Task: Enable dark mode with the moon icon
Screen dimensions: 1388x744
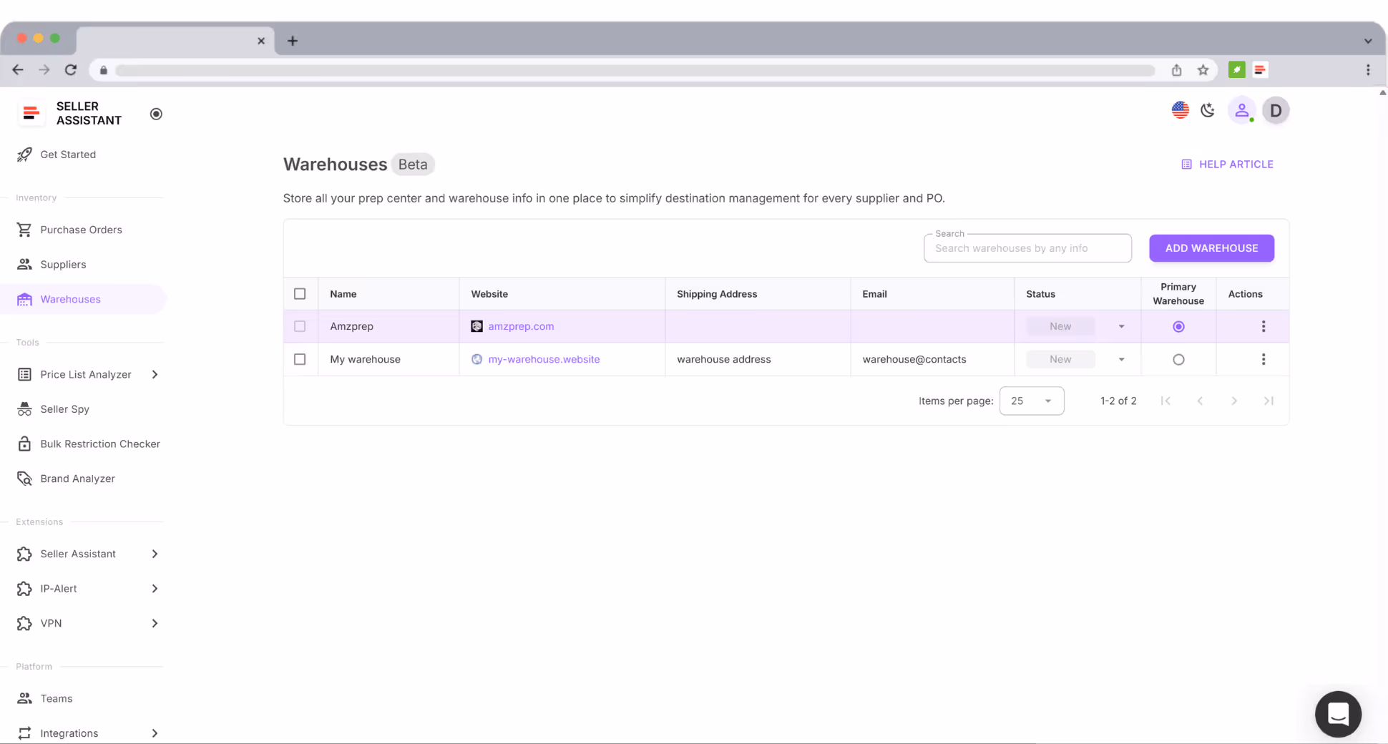Action: [1208, 110]
